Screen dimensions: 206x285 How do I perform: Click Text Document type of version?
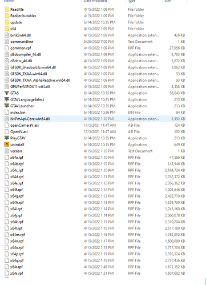click(x=140, y=151)
